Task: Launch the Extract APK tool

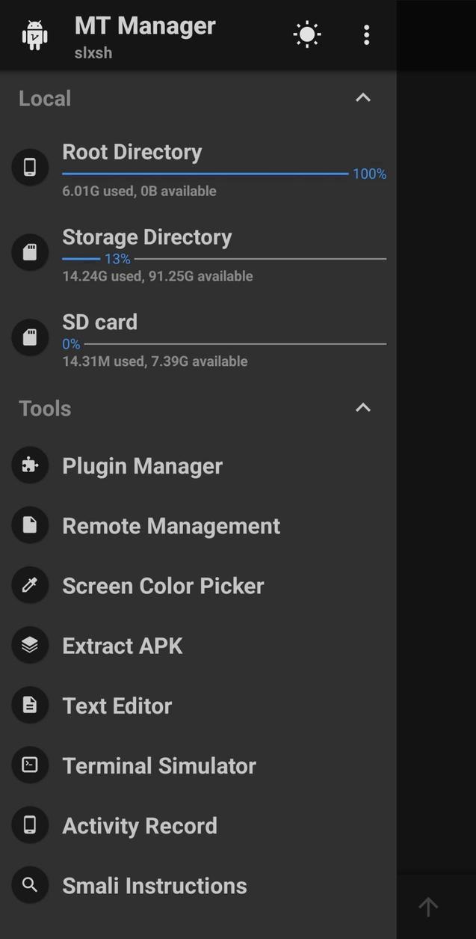Action: (x=123, y=645)
